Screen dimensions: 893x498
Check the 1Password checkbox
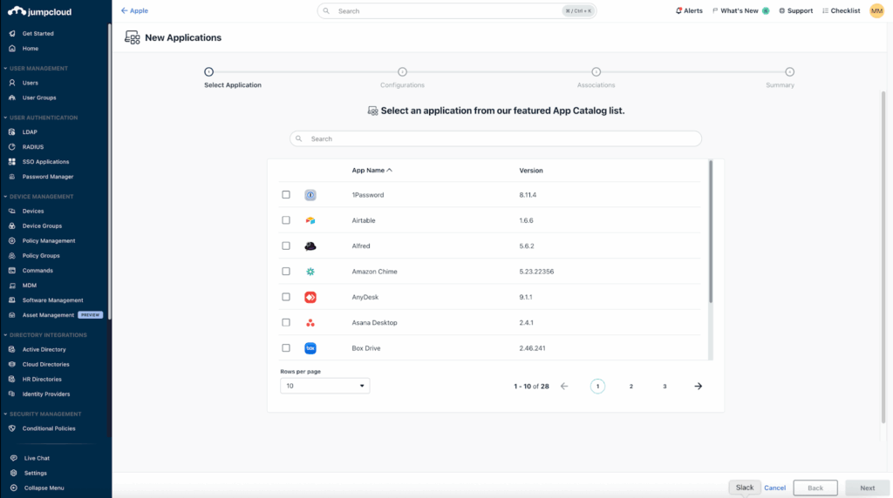(286, 195)
